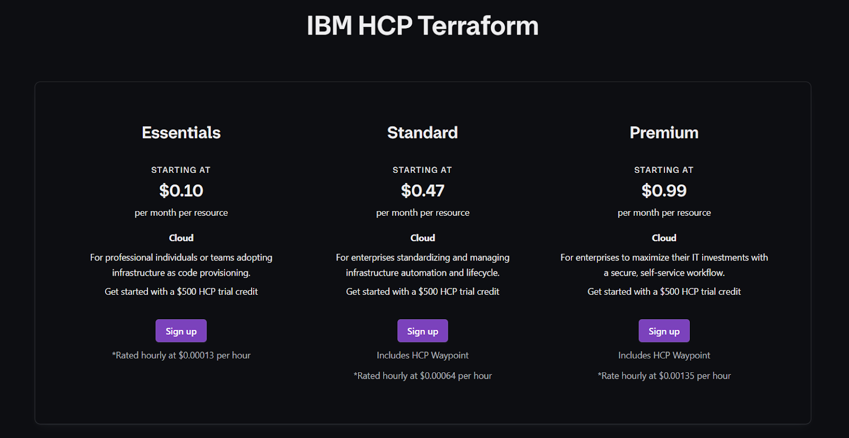Viewport: 849px width, 438px height.
Task: Click "per month per resource" under $0.47
Action: (x=422, y=213)
